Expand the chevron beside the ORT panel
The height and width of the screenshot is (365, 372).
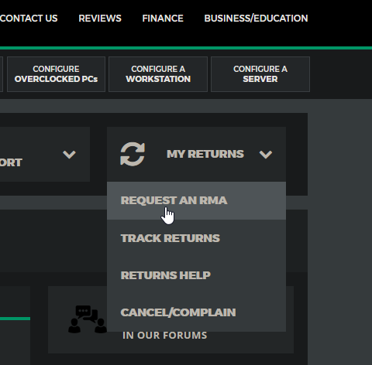tap(69, 155)
